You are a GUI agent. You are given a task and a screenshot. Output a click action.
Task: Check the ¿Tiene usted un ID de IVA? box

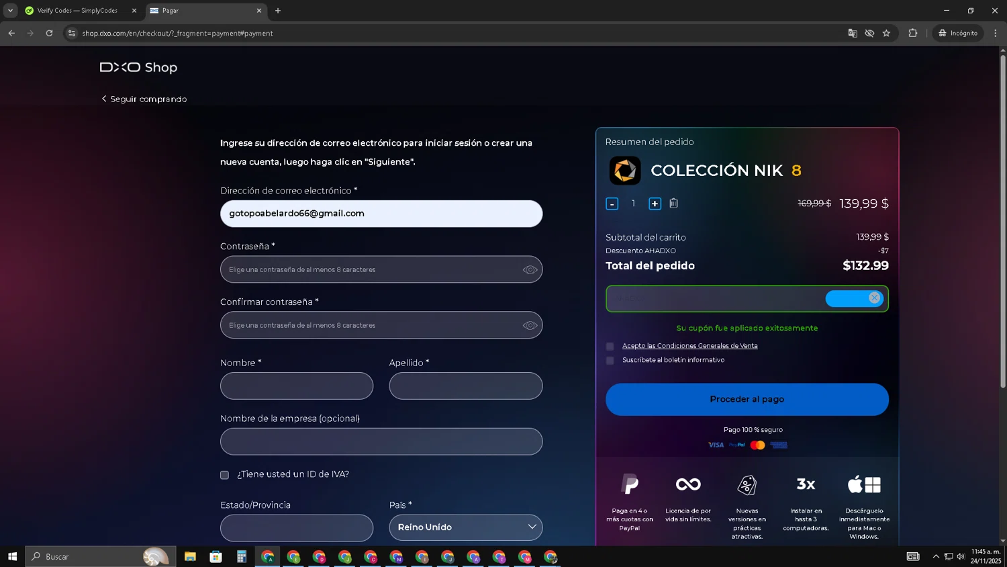pyautogui.click(x=224, y=475)
